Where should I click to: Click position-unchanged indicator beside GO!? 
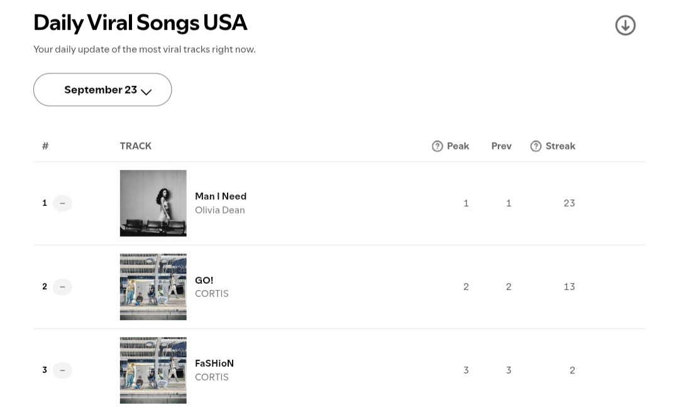(x=62, y=287)
